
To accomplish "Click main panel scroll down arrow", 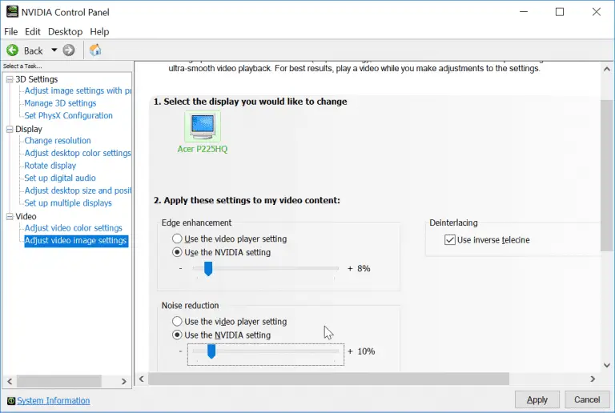I will 607,365.
